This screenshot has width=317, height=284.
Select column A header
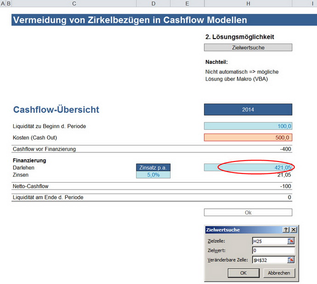[3, 3]
